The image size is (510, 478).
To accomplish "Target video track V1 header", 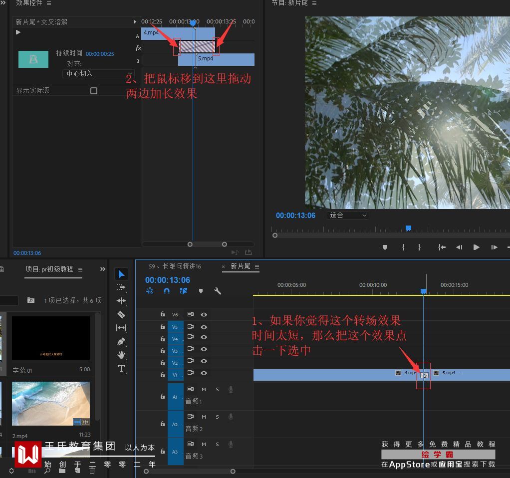I will tap(175, 375).
